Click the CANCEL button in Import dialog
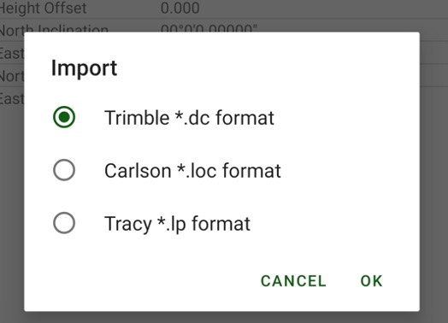 click(x=293, y=281)
